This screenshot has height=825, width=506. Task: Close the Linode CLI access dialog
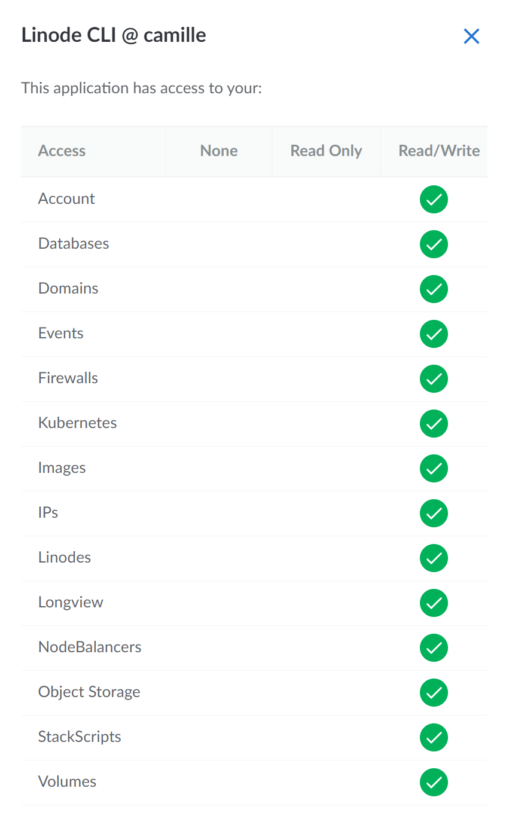tap(471, 36)
